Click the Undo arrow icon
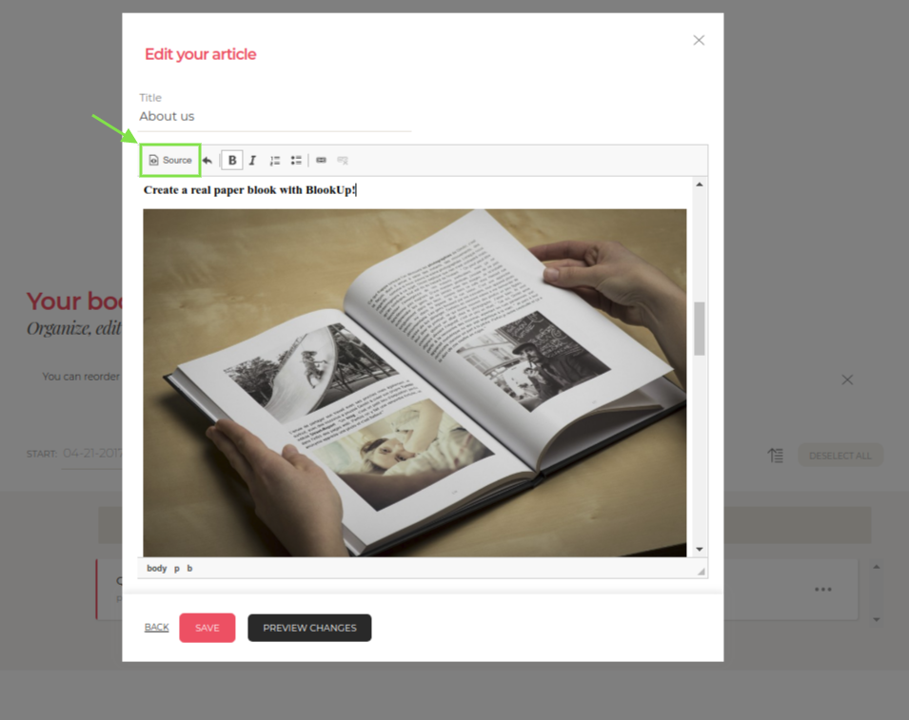The height and width of the screenshot is (720, 909). point(207,161)
